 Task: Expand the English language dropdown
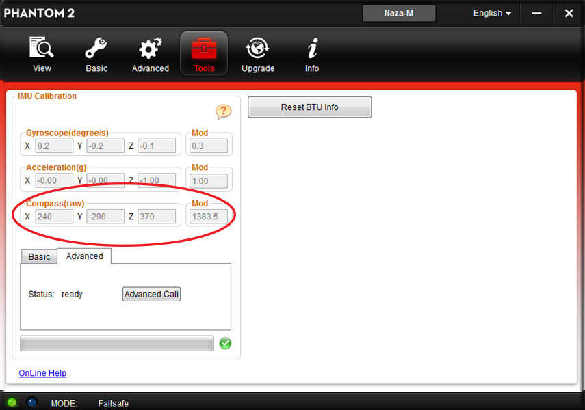492,13
